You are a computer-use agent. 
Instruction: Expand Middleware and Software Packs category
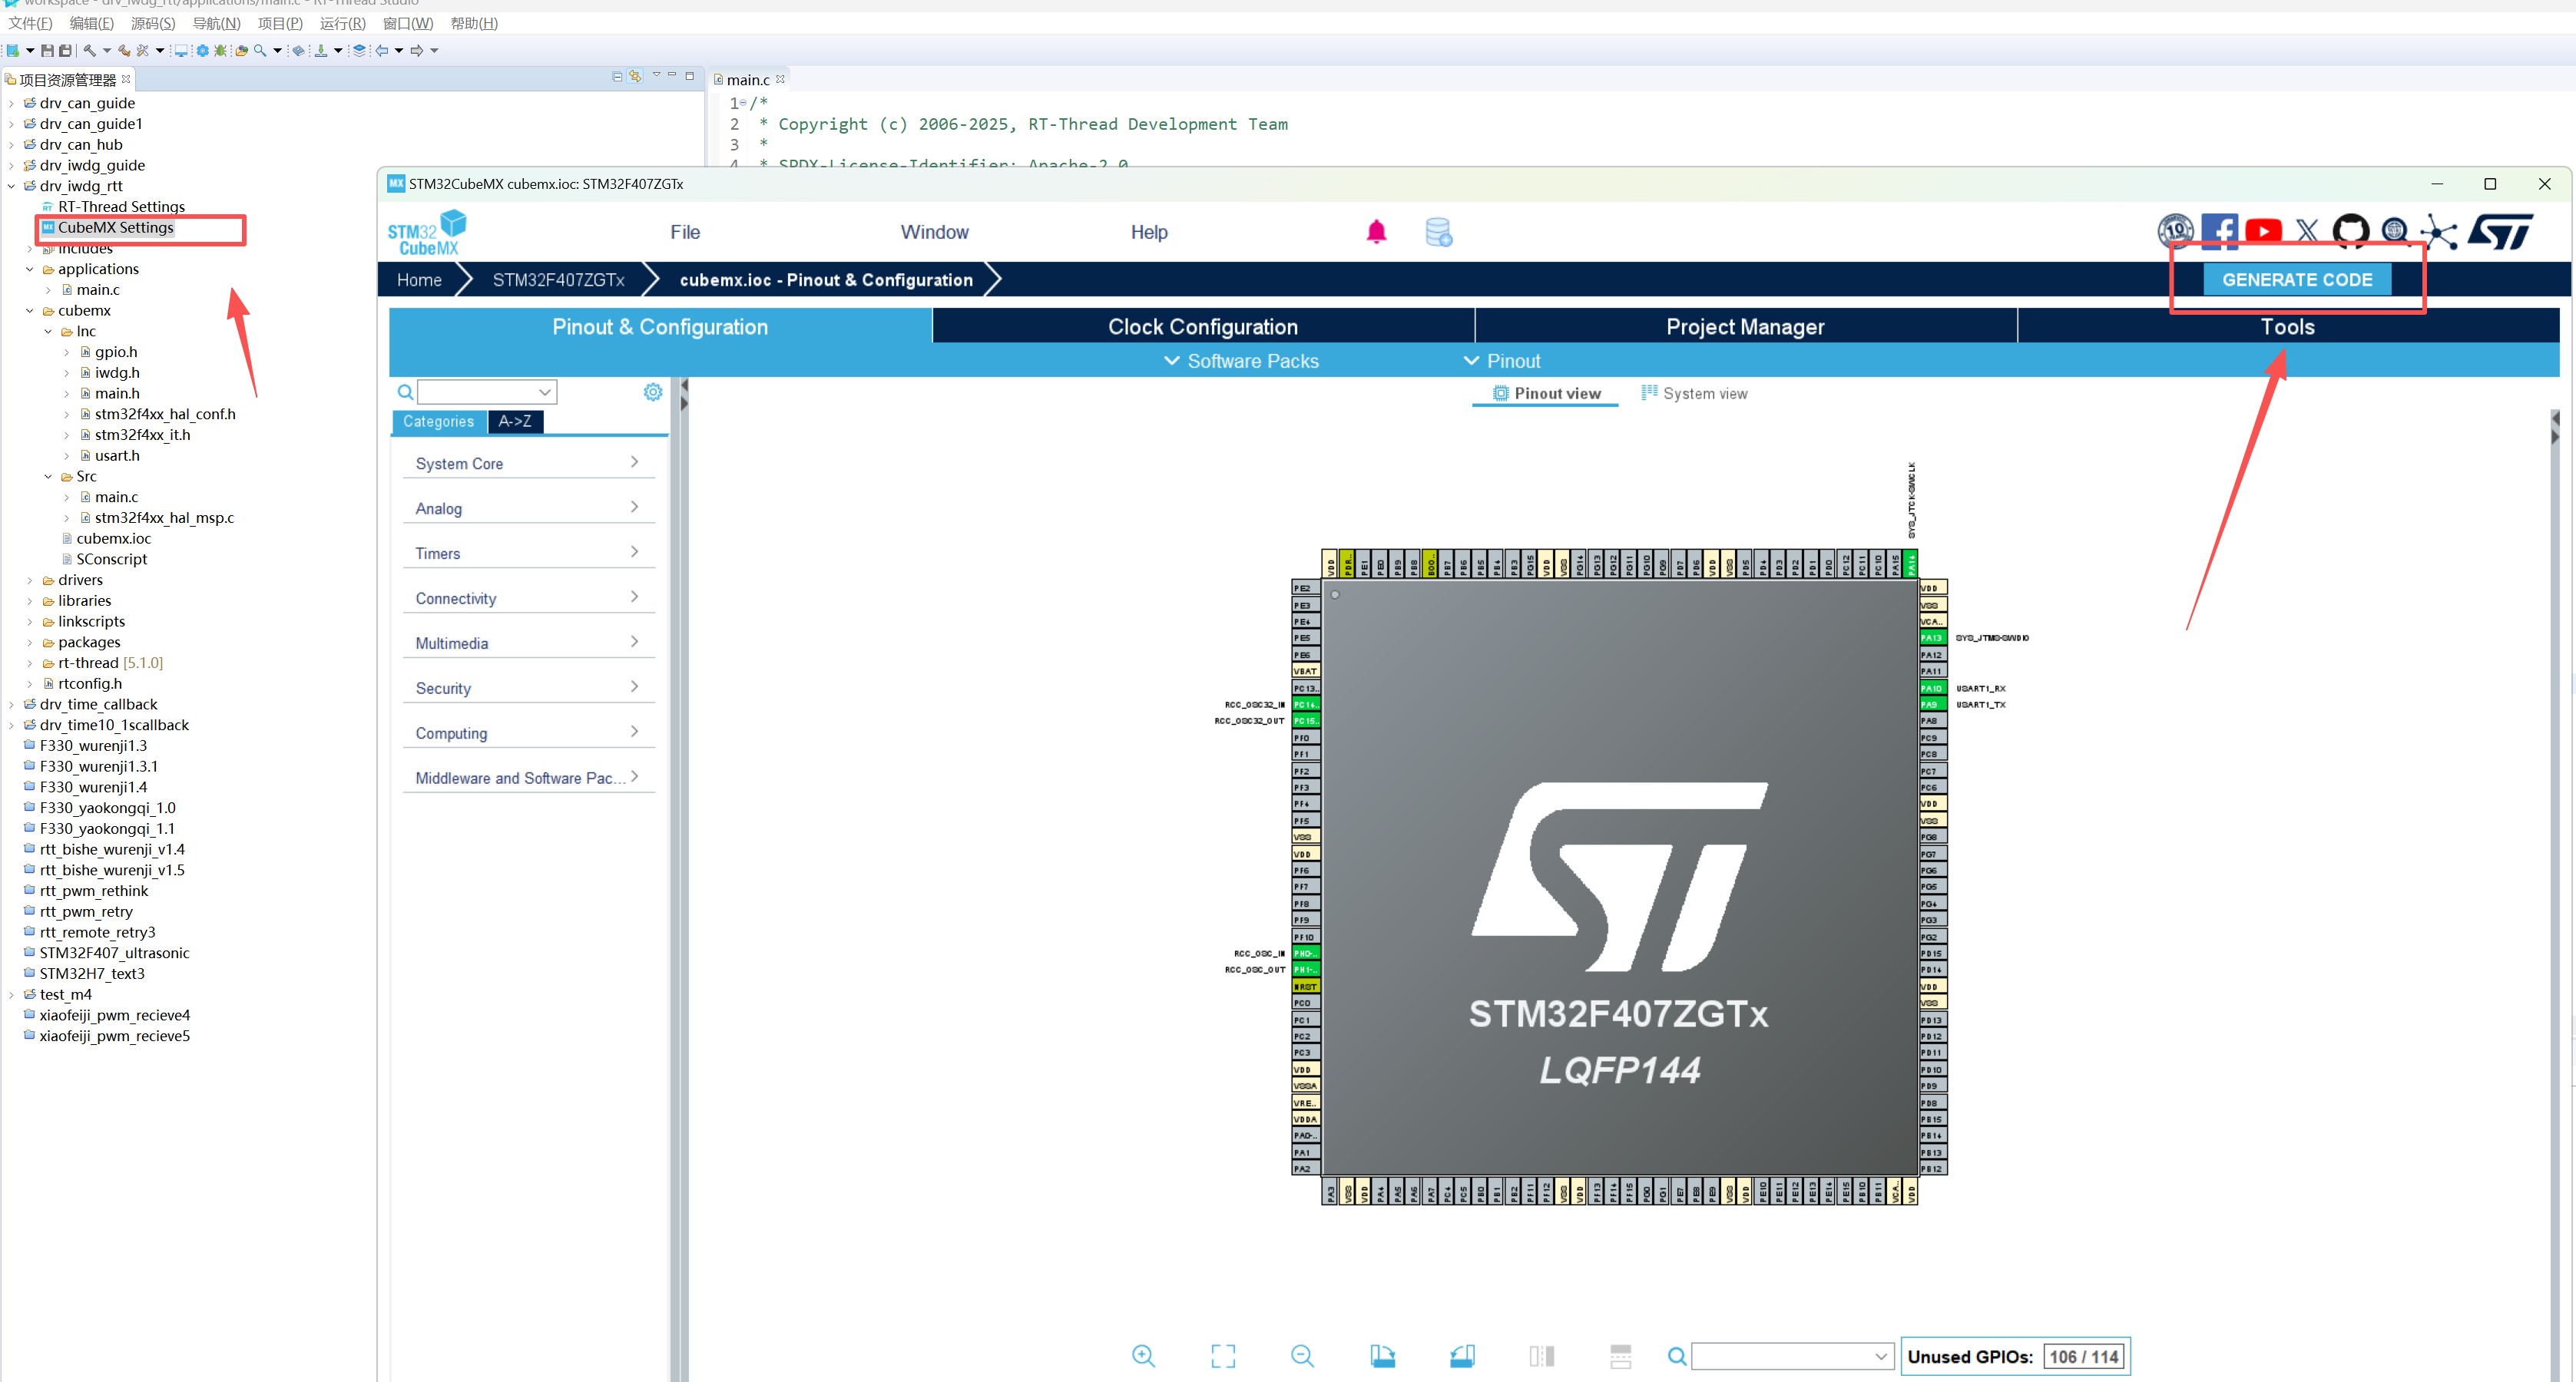coord(528,777)
